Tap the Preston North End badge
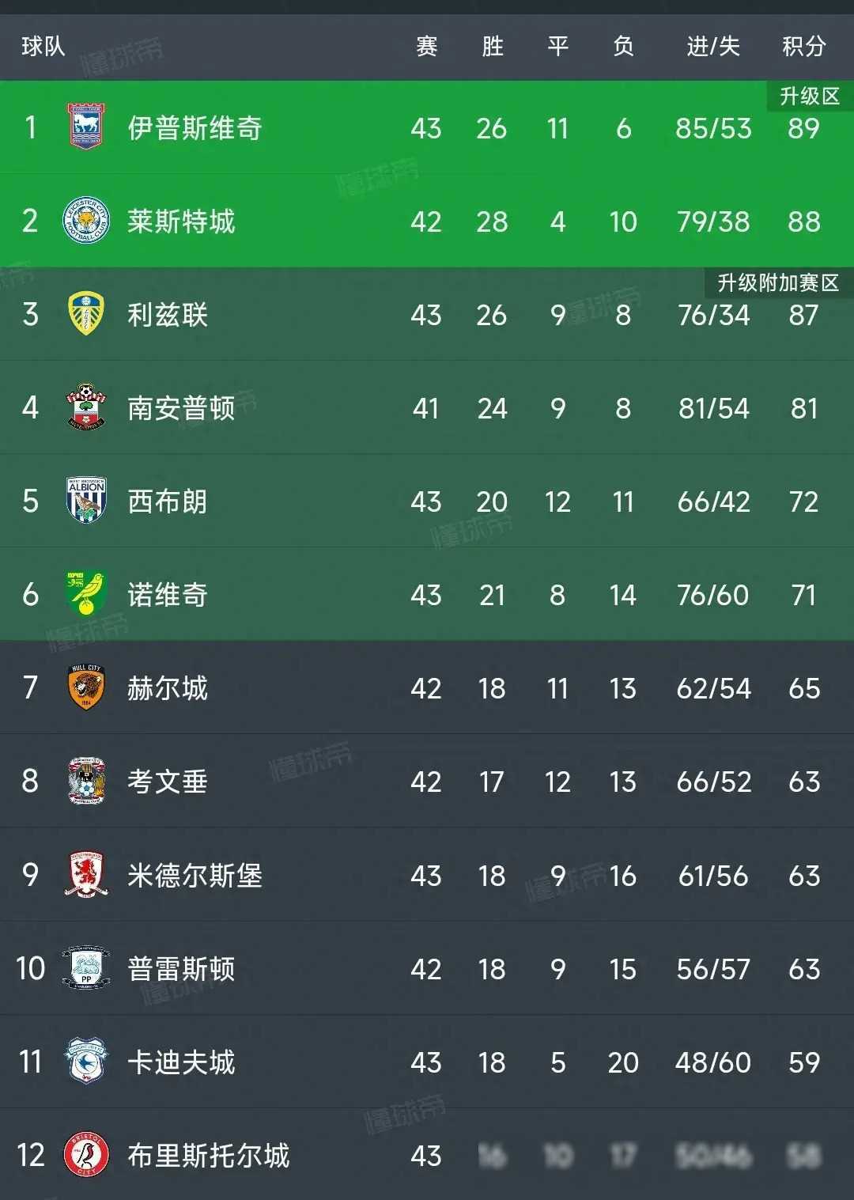Viewport: 854px width, 1200px height. coord(86,967)
